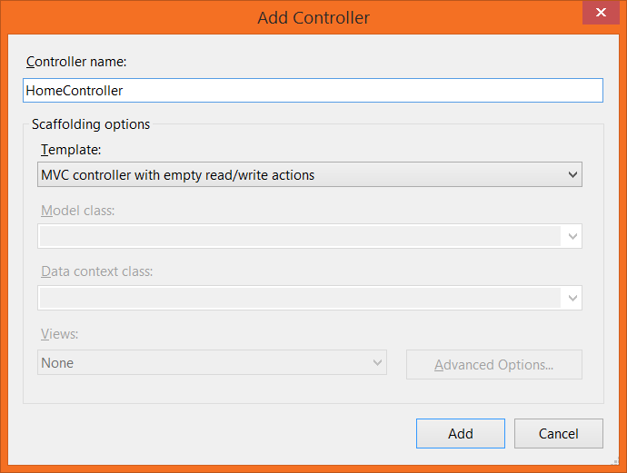Click the Data context class combo box field
627x473 pixels.
pos(300,298)
